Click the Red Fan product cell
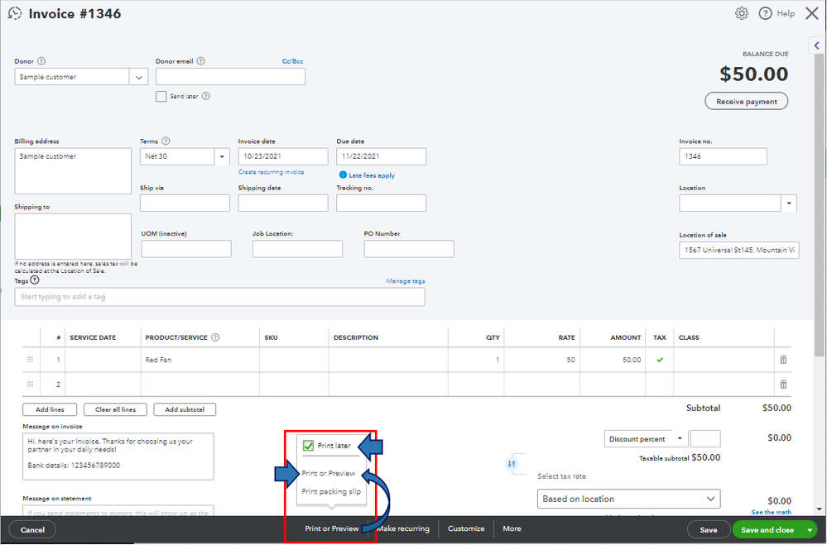 pyautogui.click(x=200, y=360)
